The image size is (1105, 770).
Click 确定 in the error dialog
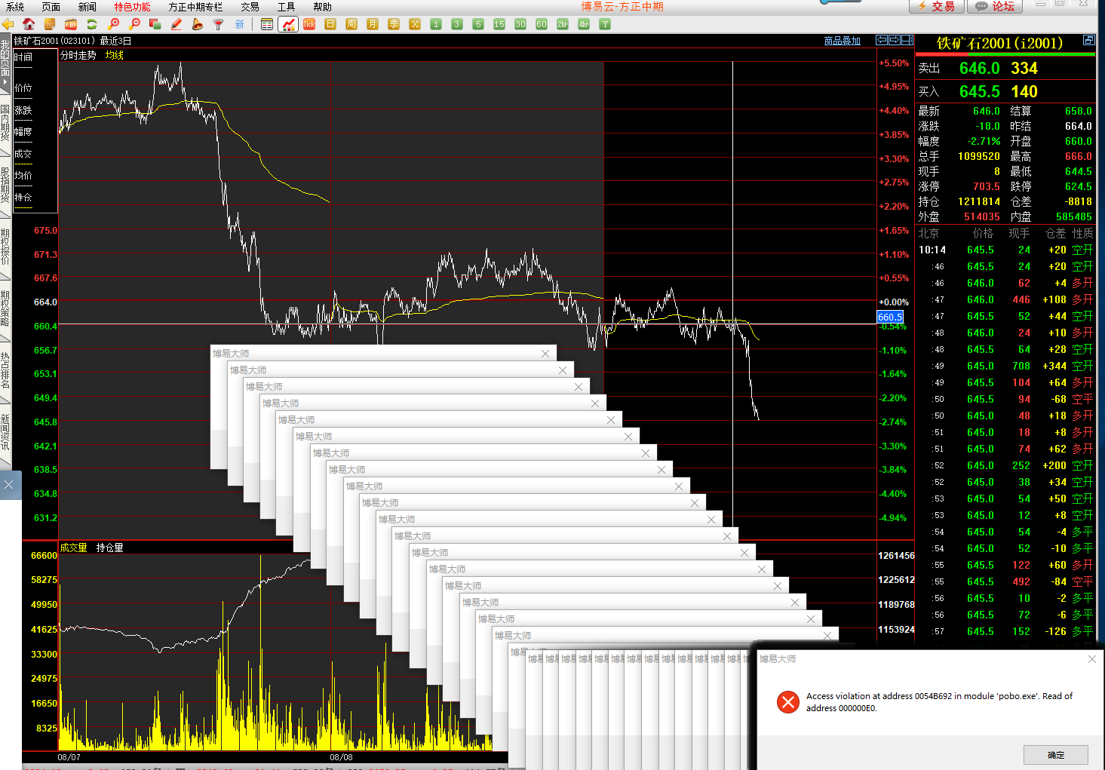pyautogui.click(x=1055, y=754)
